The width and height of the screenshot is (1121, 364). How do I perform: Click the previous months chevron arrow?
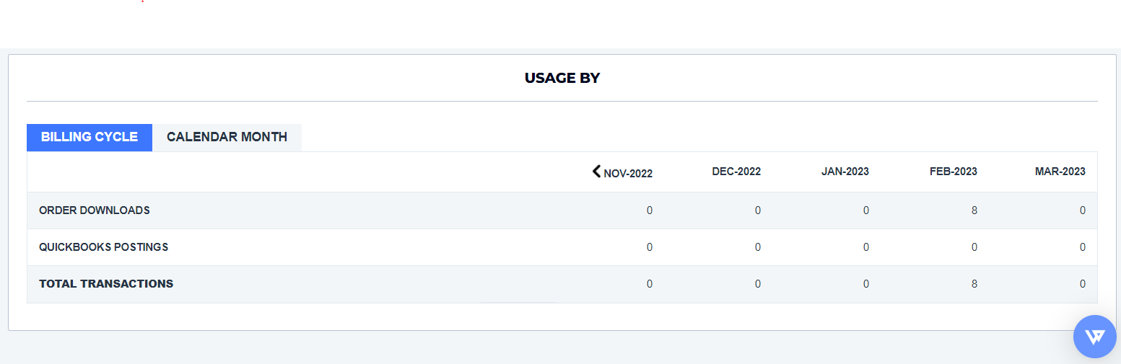596,171
